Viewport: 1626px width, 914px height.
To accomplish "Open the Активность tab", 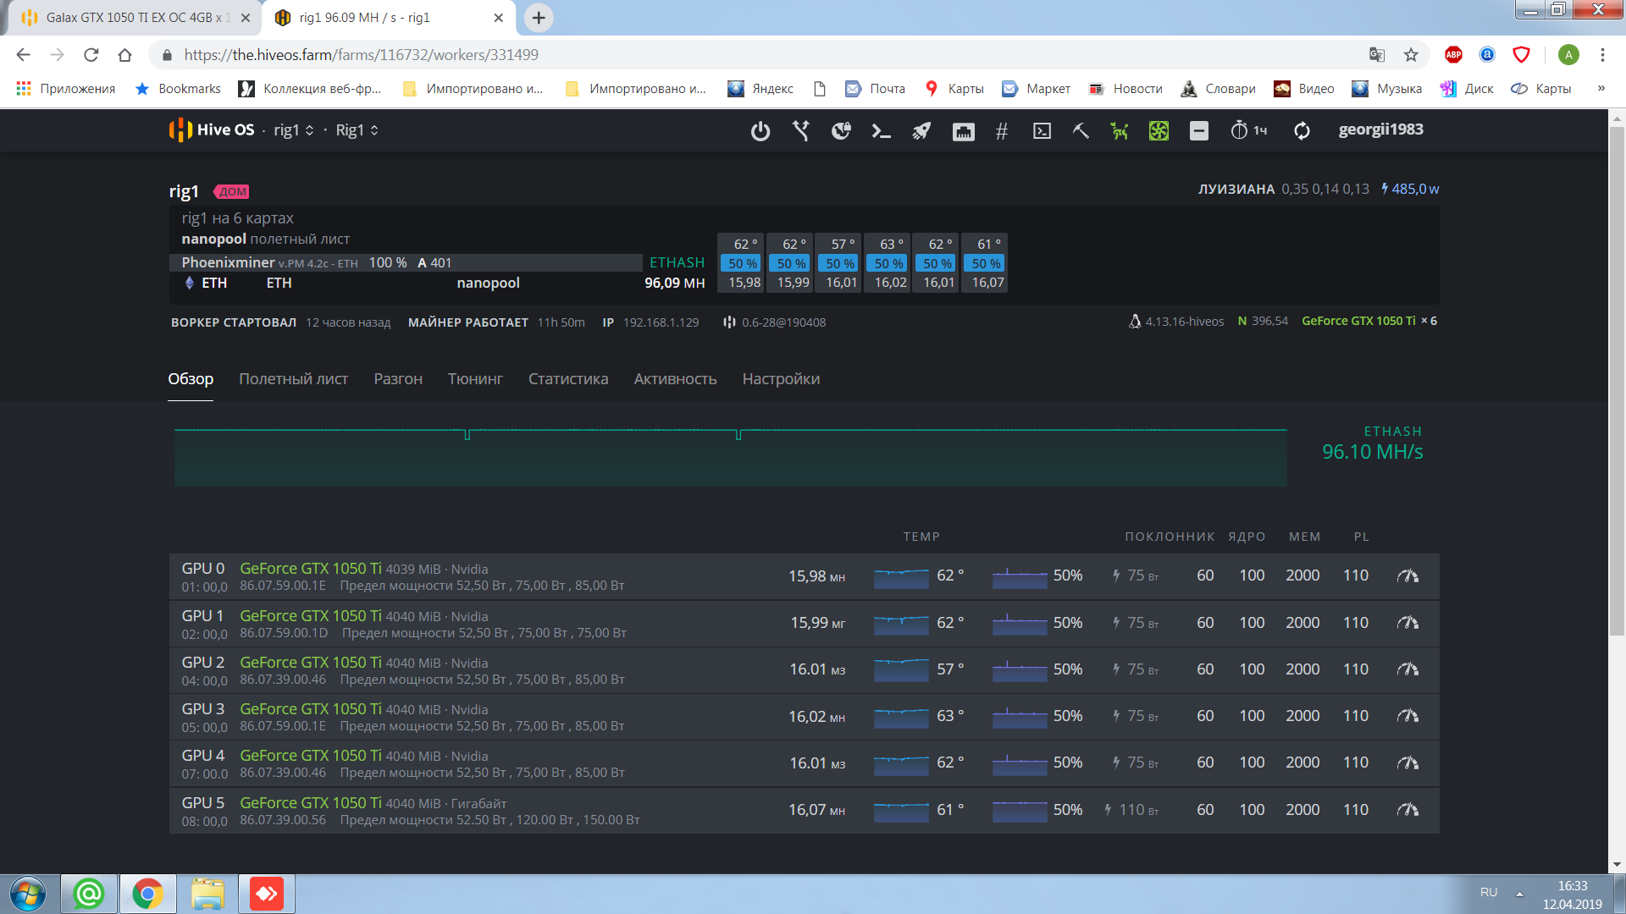I will 675,379.
